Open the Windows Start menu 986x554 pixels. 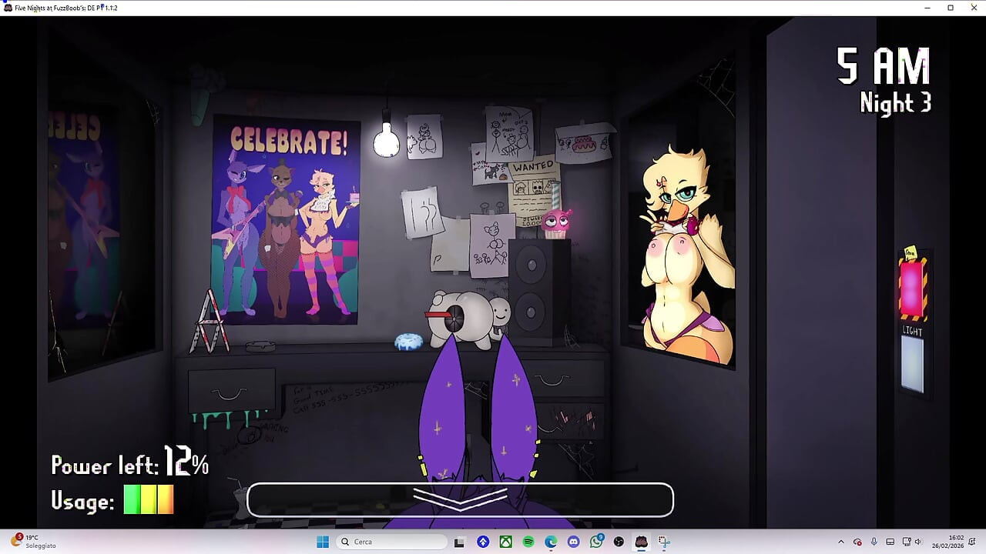(x=323, y=542)
